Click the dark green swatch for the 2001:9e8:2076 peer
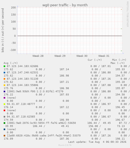130x148 pixels. pyautogui.click(x=4, y=123)
